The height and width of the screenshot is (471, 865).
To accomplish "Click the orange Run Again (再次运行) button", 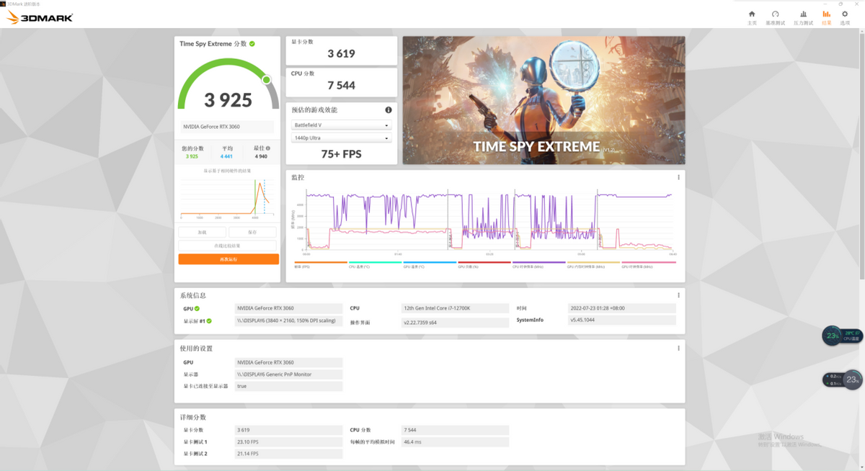I will (229, 259).
